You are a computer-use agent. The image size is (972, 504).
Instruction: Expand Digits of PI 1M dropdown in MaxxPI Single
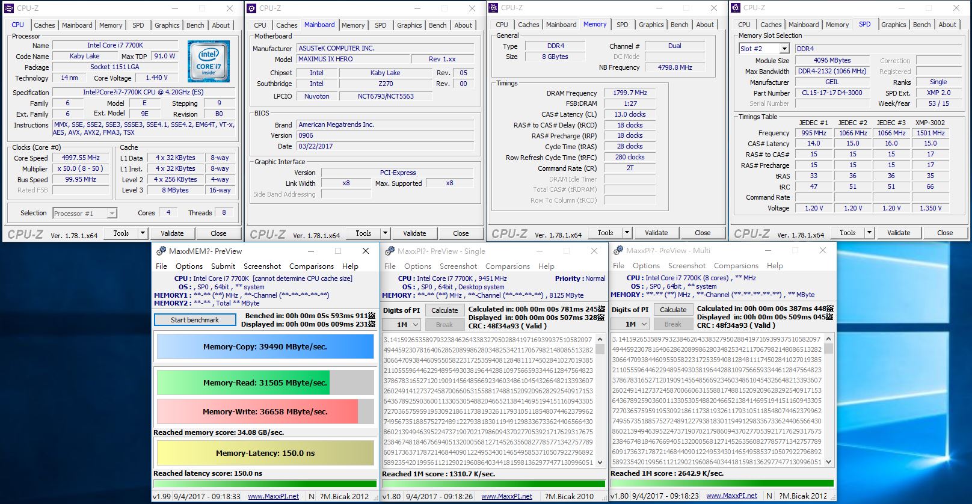(x=414, y=324)
